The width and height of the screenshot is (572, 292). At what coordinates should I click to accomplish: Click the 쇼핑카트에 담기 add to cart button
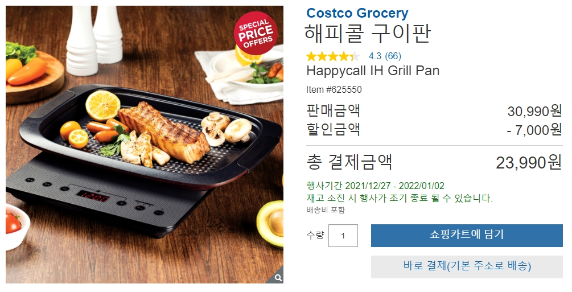[467, 236]
